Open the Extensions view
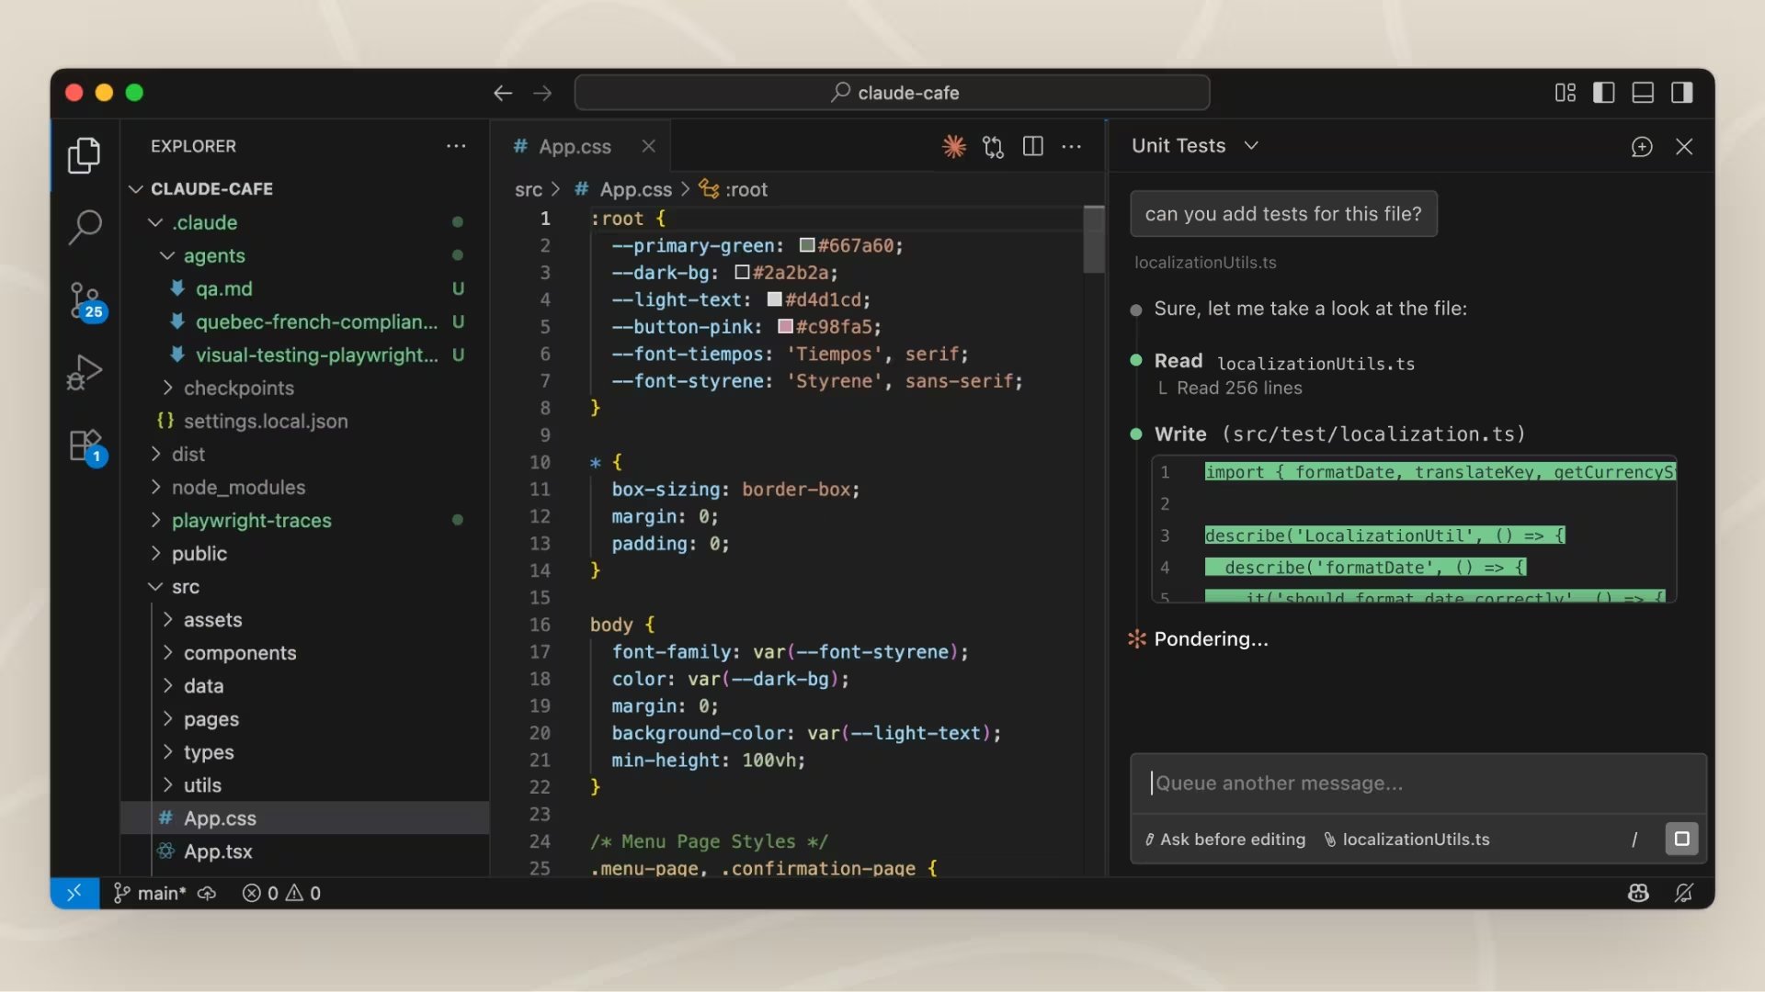This screenshot has width=1765, height=992. [x=85, y=446]
